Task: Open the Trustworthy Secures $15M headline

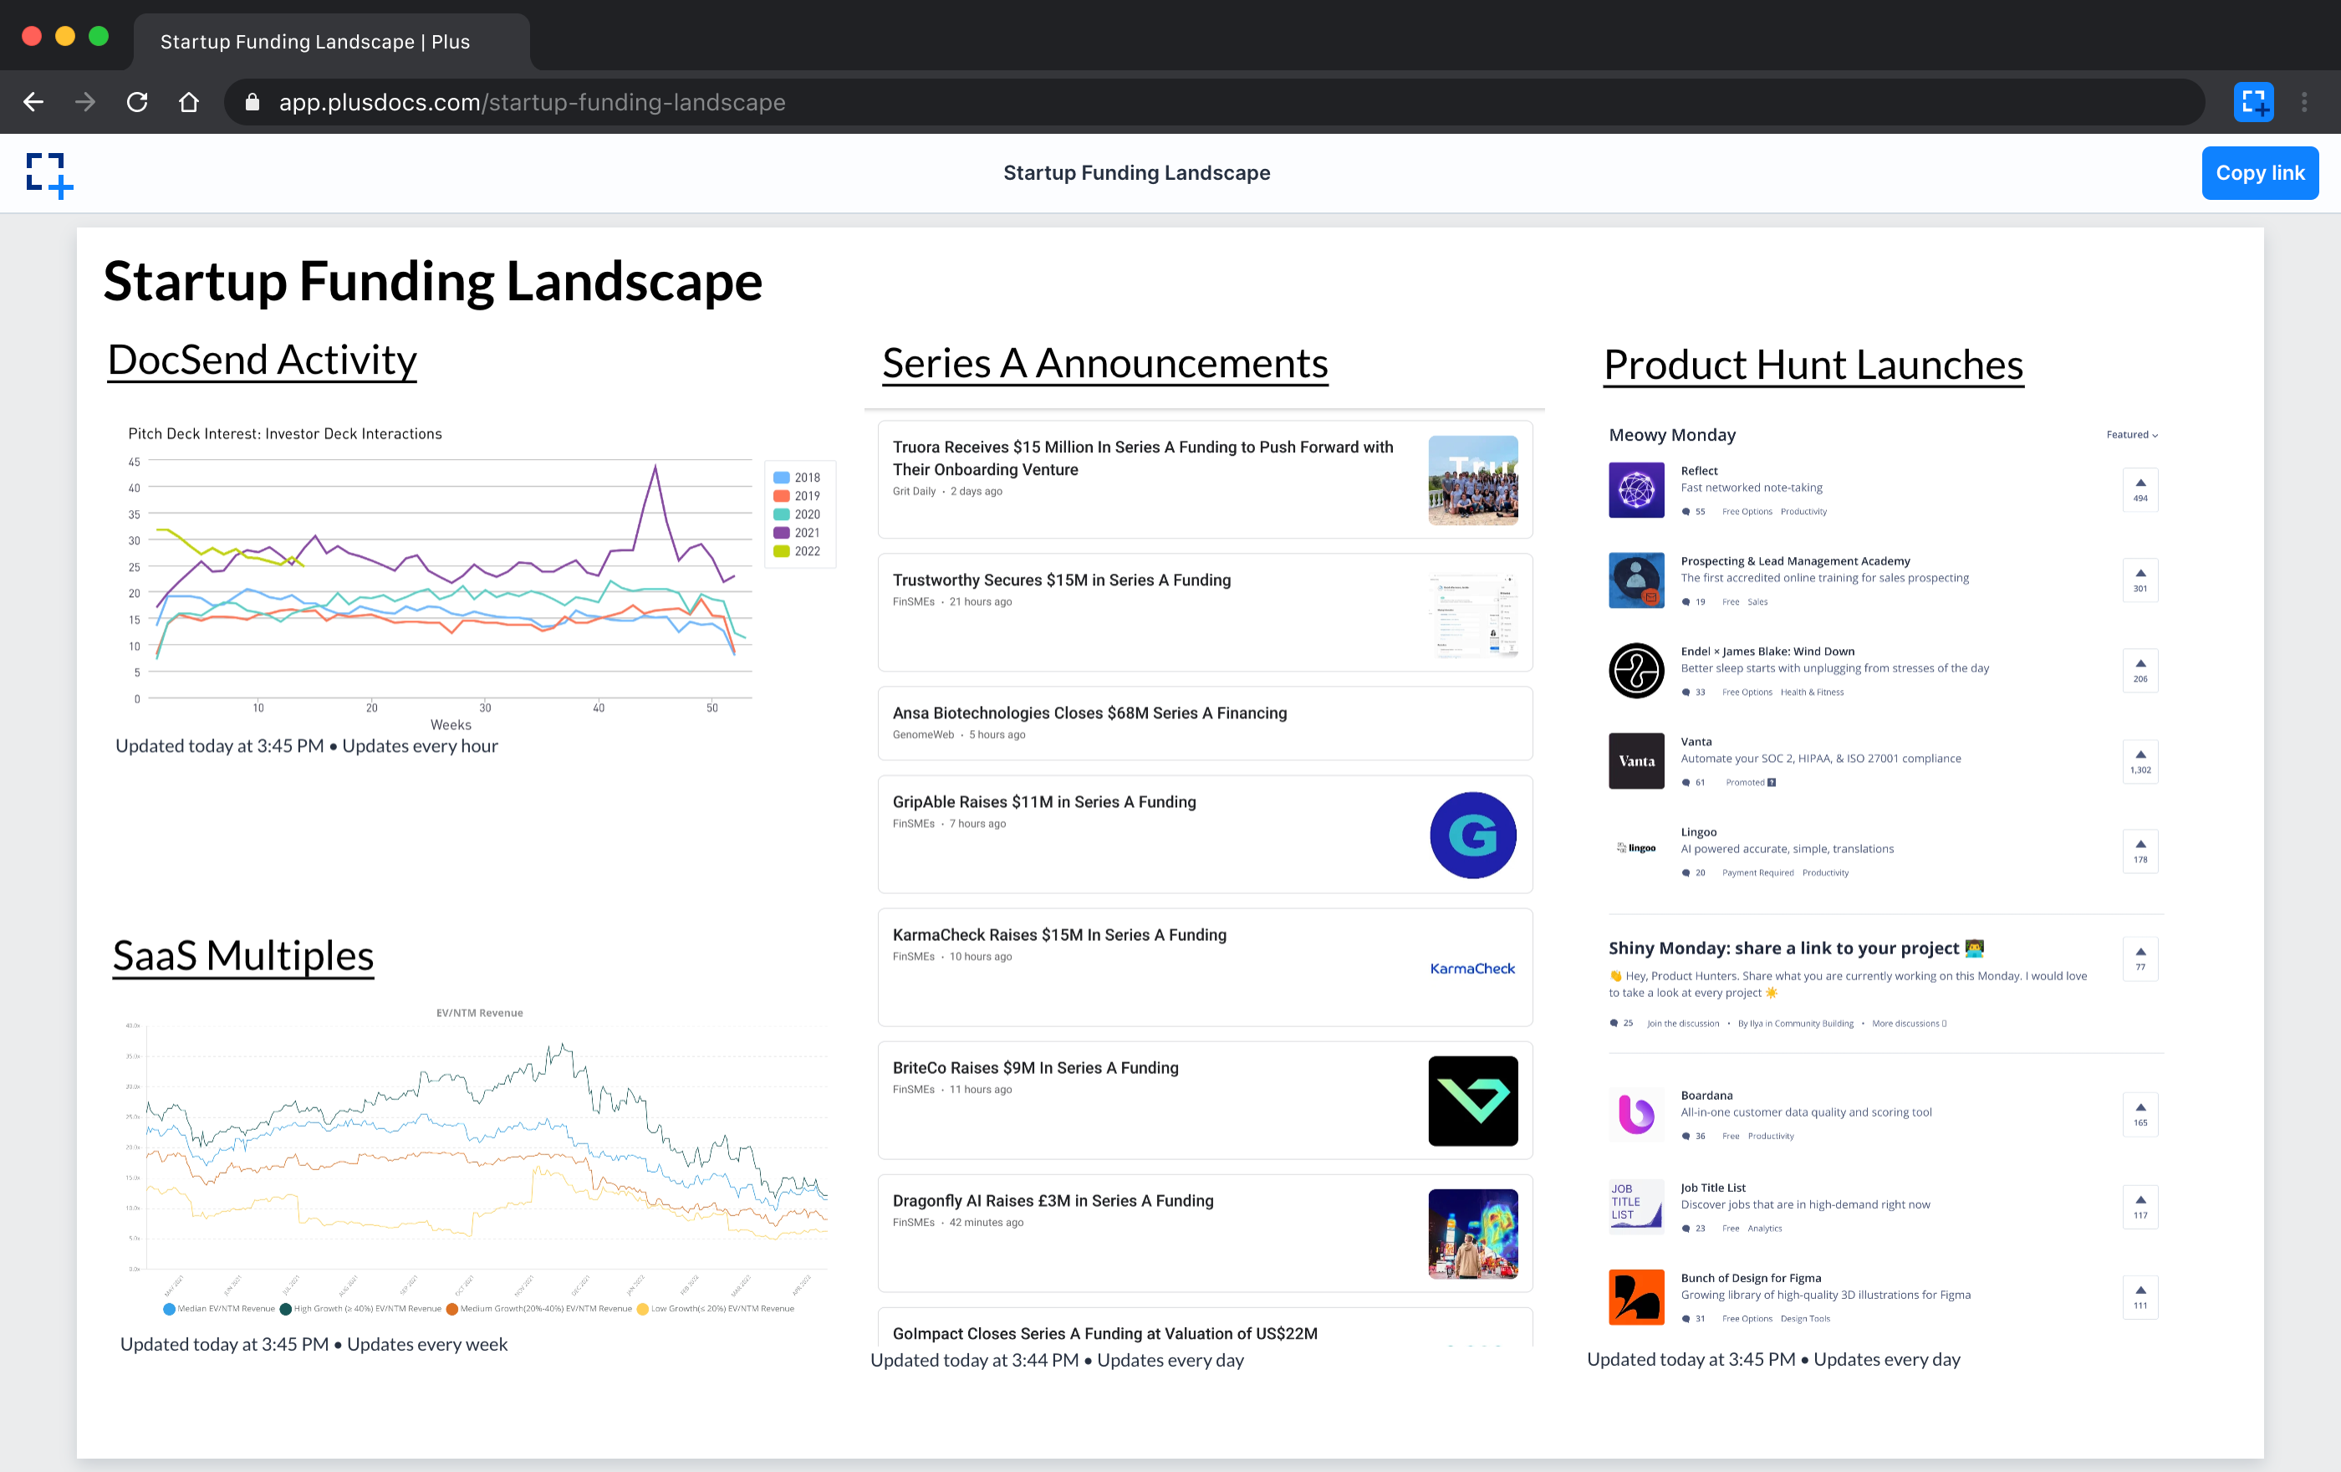Action: (1062, 580)
